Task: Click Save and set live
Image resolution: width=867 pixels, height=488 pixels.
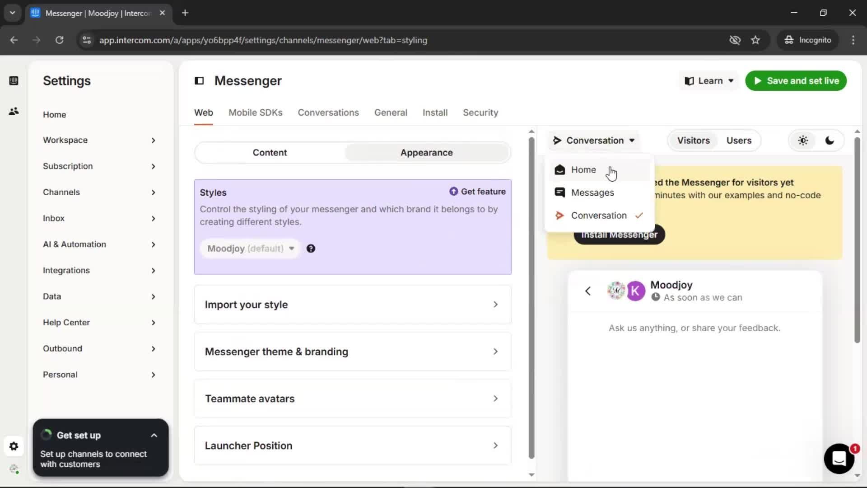Action: [796, 81]
